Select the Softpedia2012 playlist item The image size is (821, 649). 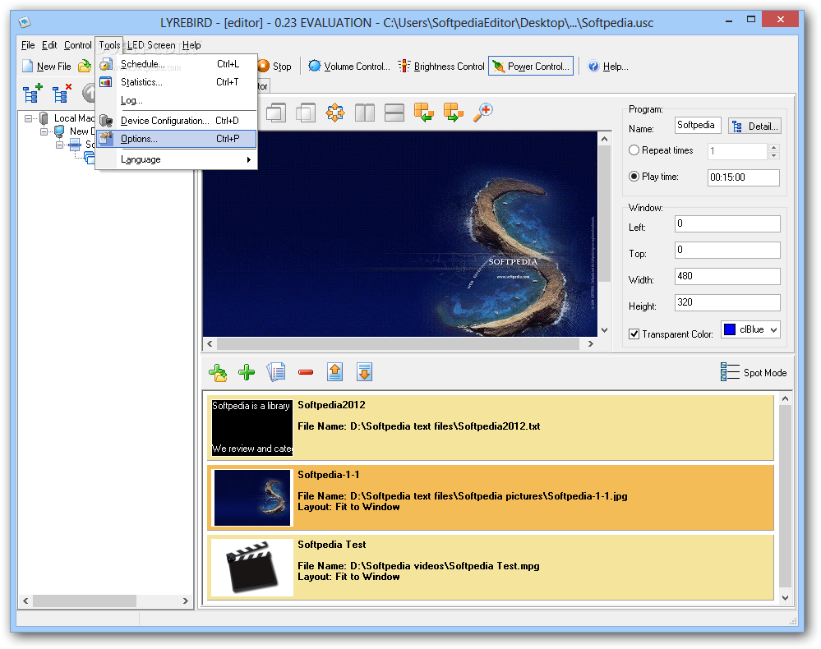(x=490, y=427)
